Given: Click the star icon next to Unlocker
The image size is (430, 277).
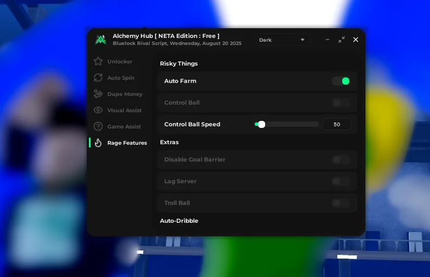Looking at the screenshot, I should [x=98, y=62].
